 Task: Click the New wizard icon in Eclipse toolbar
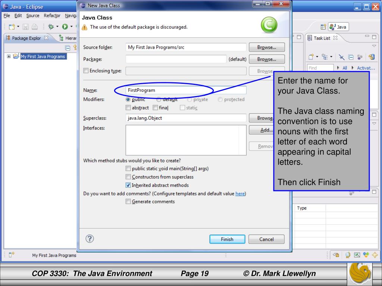pos(12,26)
